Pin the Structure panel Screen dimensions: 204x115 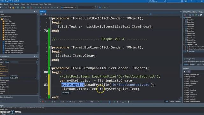pyautogui.click(x=34, y=12)
